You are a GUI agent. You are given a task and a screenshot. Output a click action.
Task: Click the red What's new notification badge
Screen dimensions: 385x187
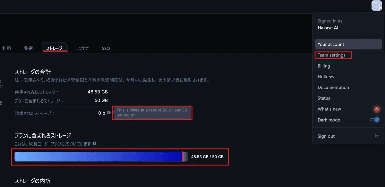tap(377, 109)
